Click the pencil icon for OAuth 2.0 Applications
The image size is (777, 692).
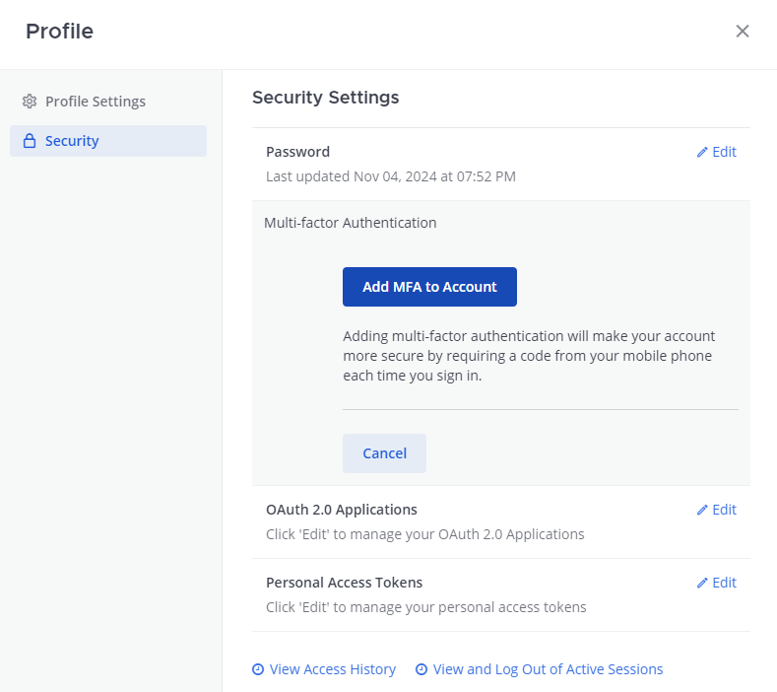point(702,510)
